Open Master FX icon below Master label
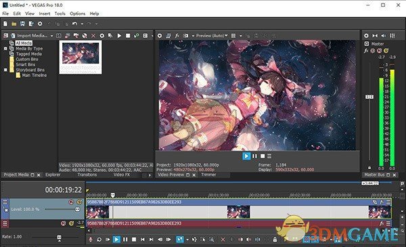This screenshot has height=247, width=406. pos(366,51)
